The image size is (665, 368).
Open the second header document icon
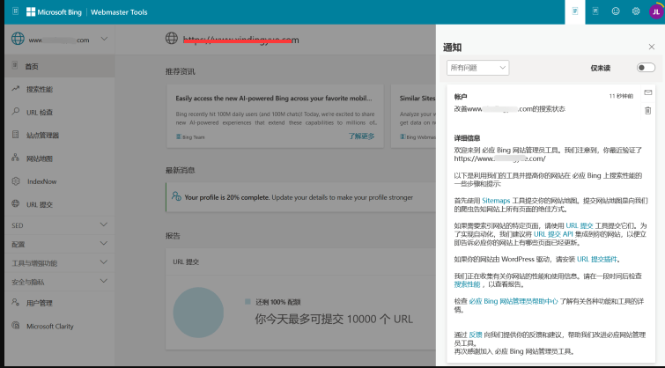coord(595,11)
